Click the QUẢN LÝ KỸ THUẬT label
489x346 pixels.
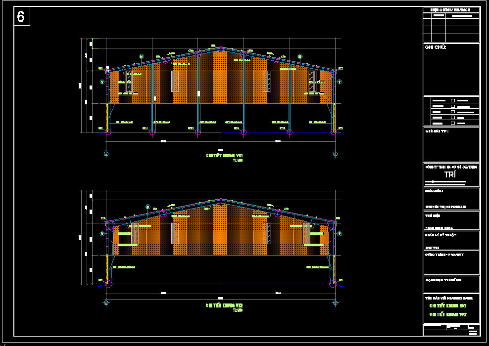[440, 235]
